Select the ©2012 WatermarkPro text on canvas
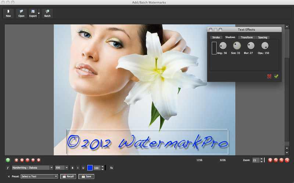The image size is (294, 183). click(x=147, y=142)
